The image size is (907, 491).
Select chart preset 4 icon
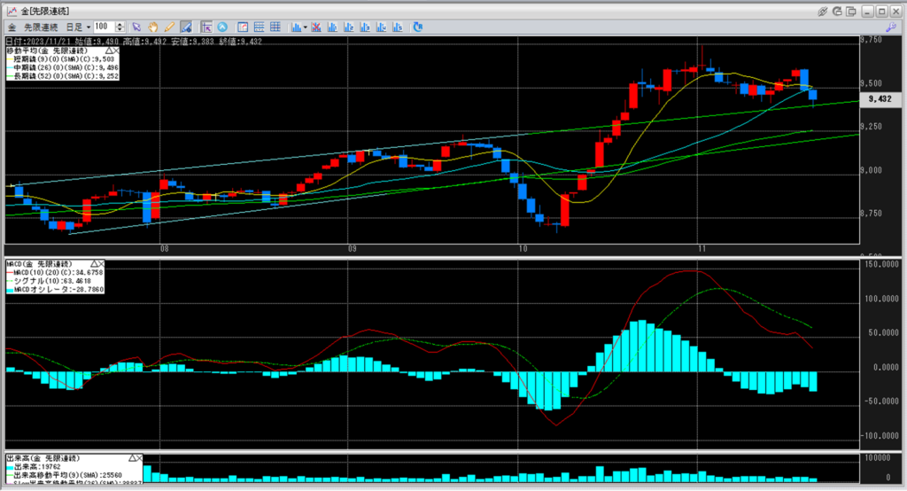tap(381, 27)
